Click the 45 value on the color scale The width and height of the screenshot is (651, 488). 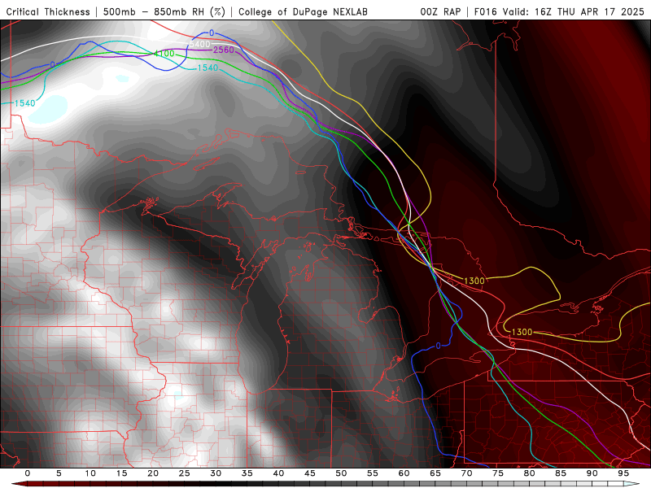click(310, 473)
